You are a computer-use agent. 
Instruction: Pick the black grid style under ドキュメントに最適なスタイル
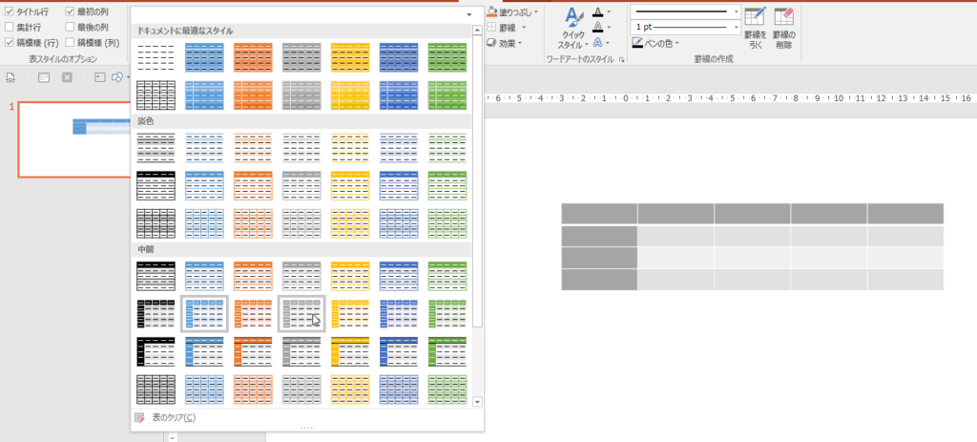(x=156, y=95)
